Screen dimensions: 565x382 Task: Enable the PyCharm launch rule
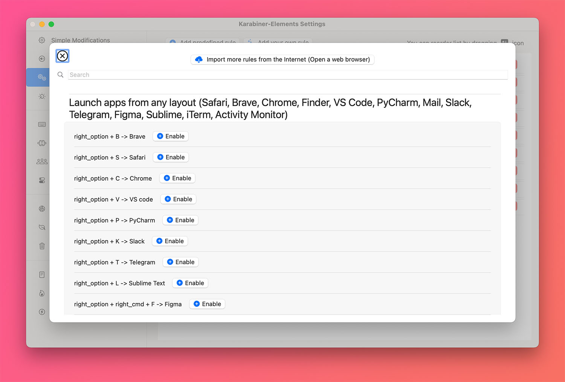click(x=180, y=220)
